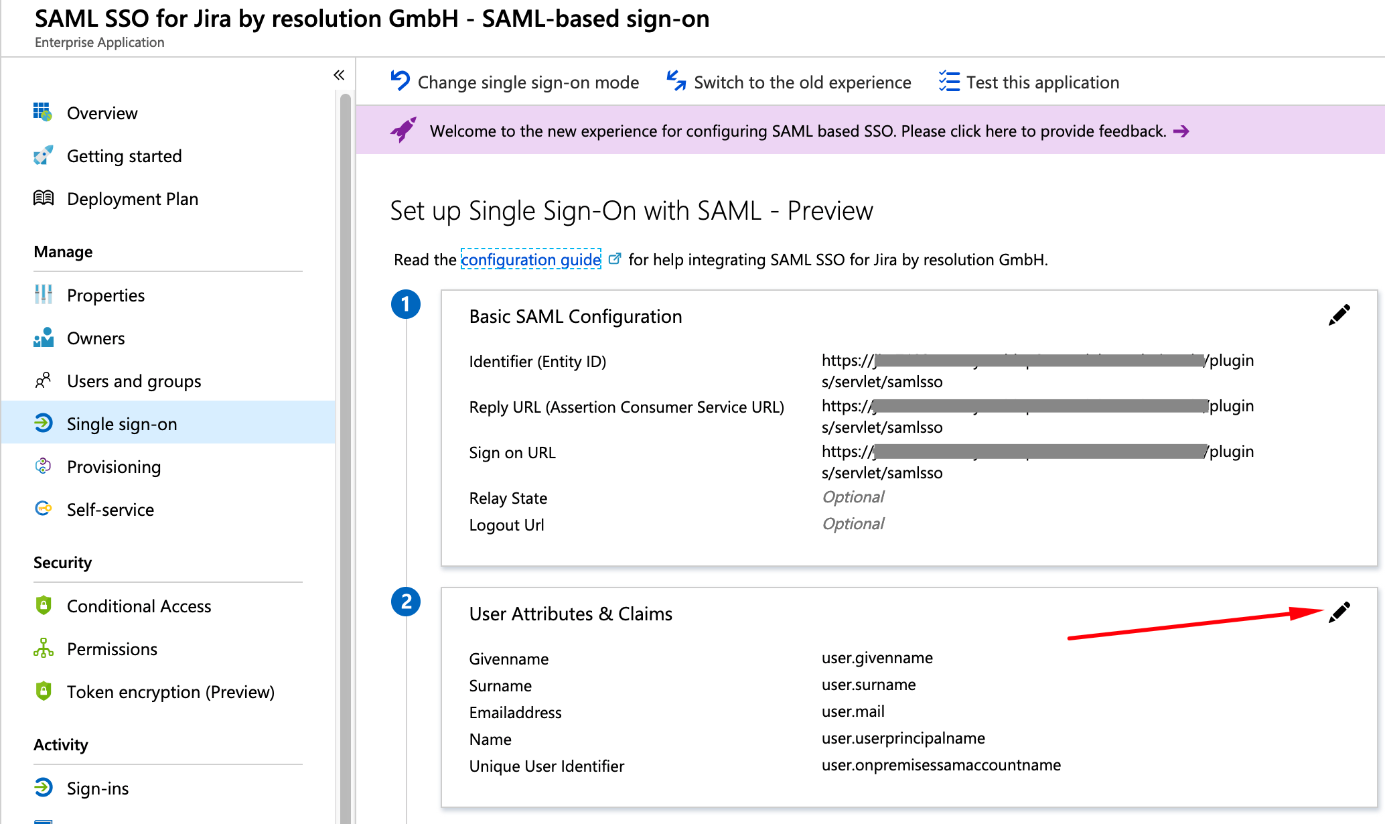Image resolution: width=1385 pixels, height=824 pixels.
Task: Click the user.givenname claim value
Action: [x=877, y=658]
